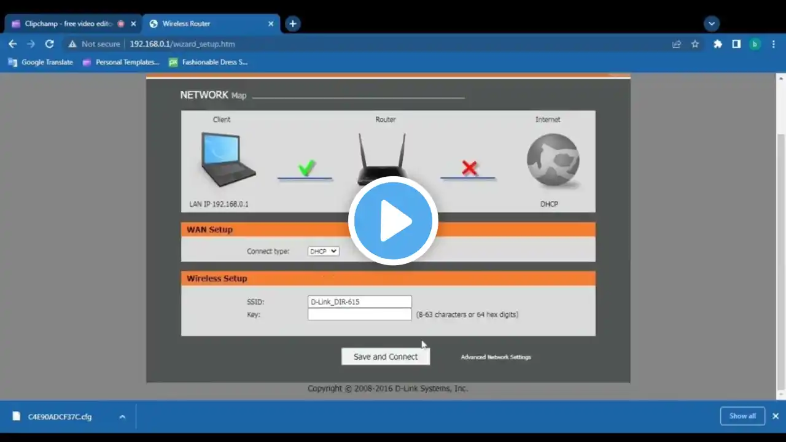Open the profile avatar labeled b
Image resolution: width=786 pixels, height=442 pixels.
(x=755, y=44)
